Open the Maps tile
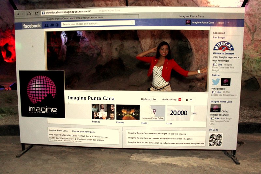The image size is (261, 174). (153, 113)
